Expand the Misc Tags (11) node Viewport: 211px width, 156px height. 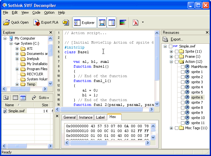(x=171, y=128)
